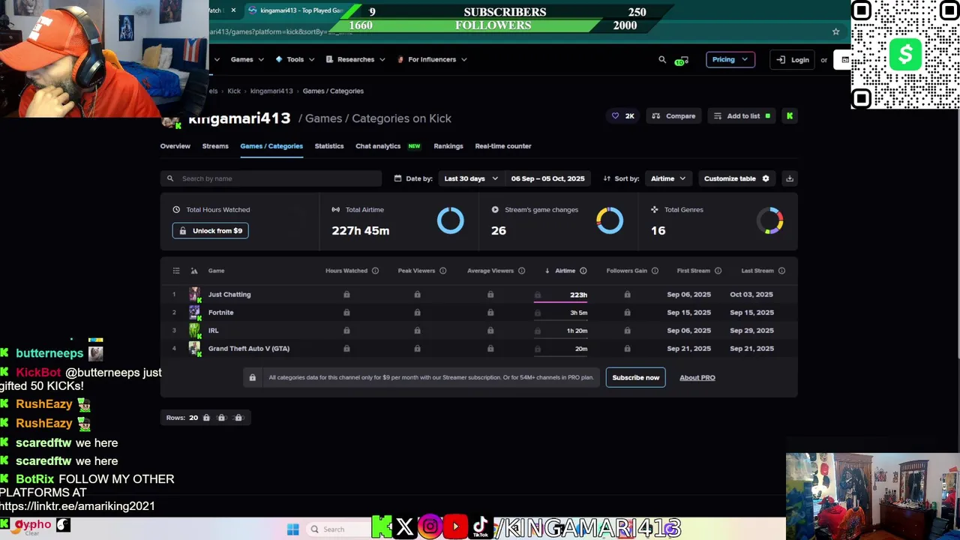Click the Windows Start button on taskbar
The height and width of the screenshot is (540, 960).
293,529
